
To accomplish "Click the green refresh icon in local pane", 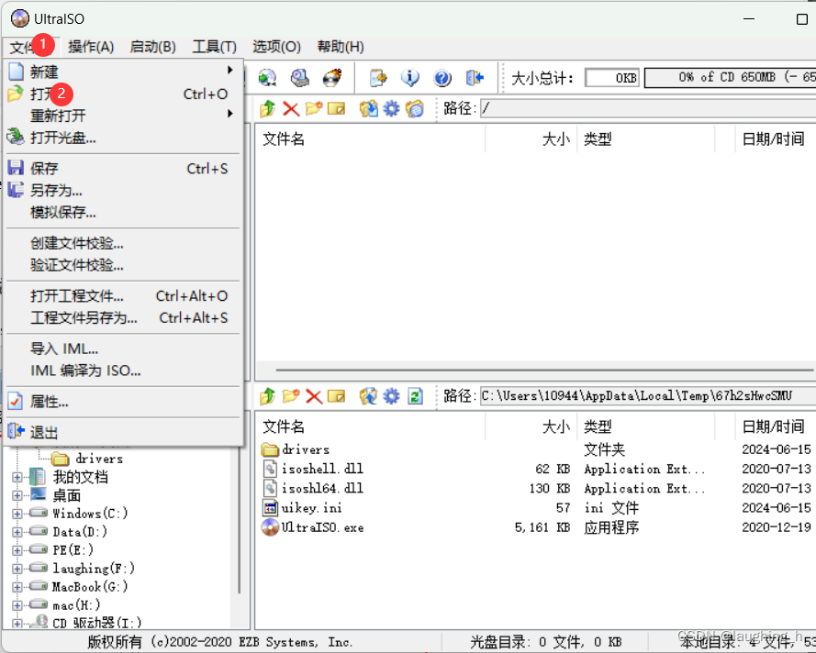I will [x=415, y=396].
